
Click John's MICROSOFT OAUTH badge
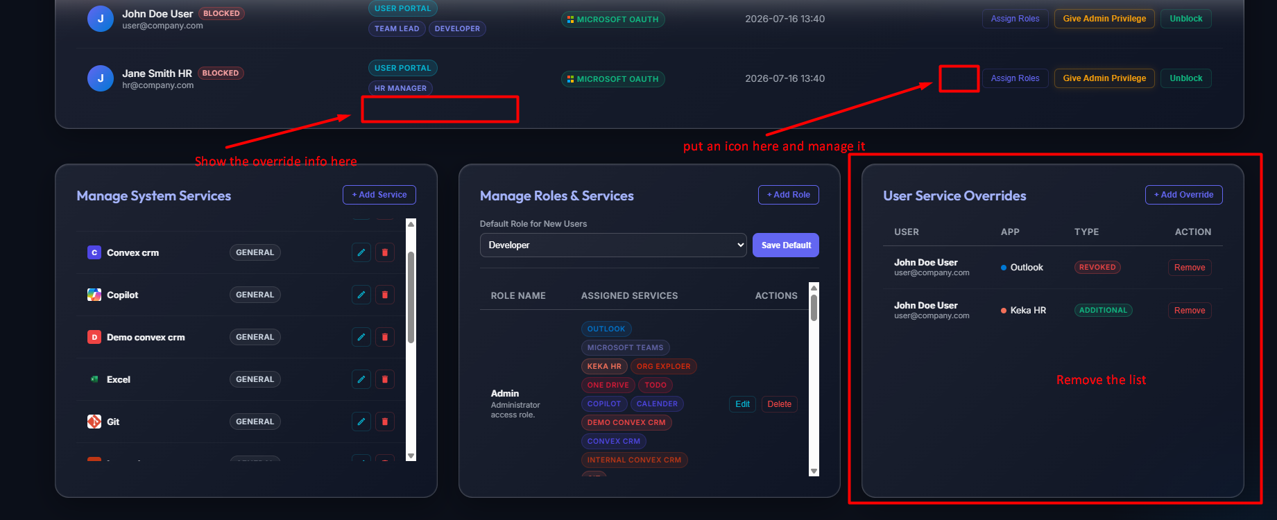613,19
